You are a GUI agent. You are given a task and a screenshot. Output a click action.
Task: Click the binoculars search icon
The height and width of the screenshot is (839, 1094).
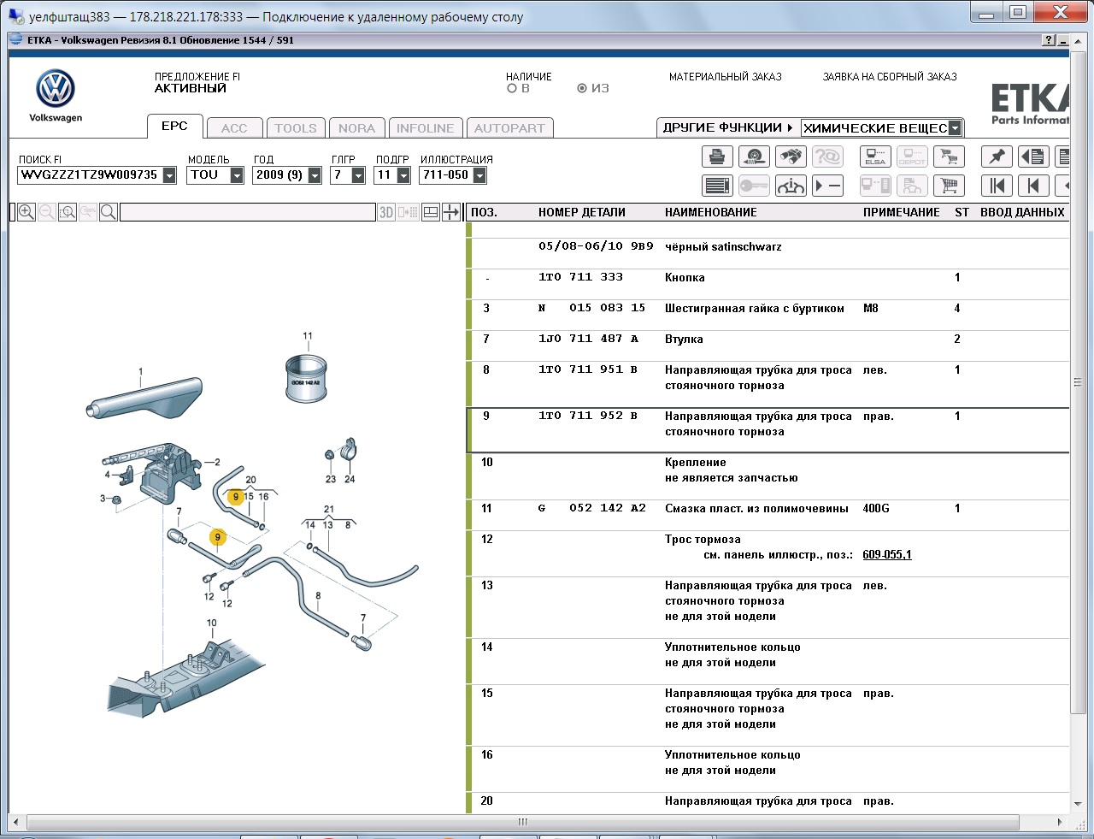coord(791,157)
